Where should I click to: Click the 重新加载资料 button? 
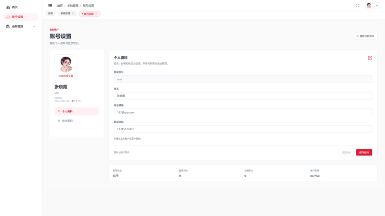tap(365, 36)
